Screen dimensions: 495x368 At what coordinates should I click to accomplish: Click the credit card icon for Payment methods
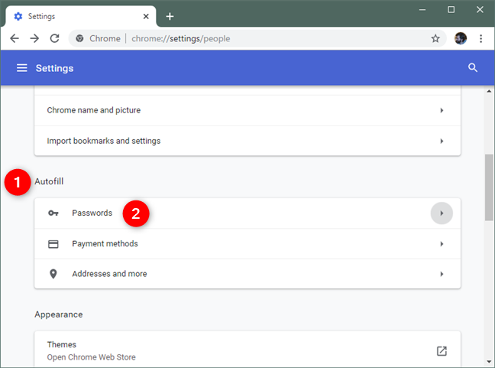point(53,244)
